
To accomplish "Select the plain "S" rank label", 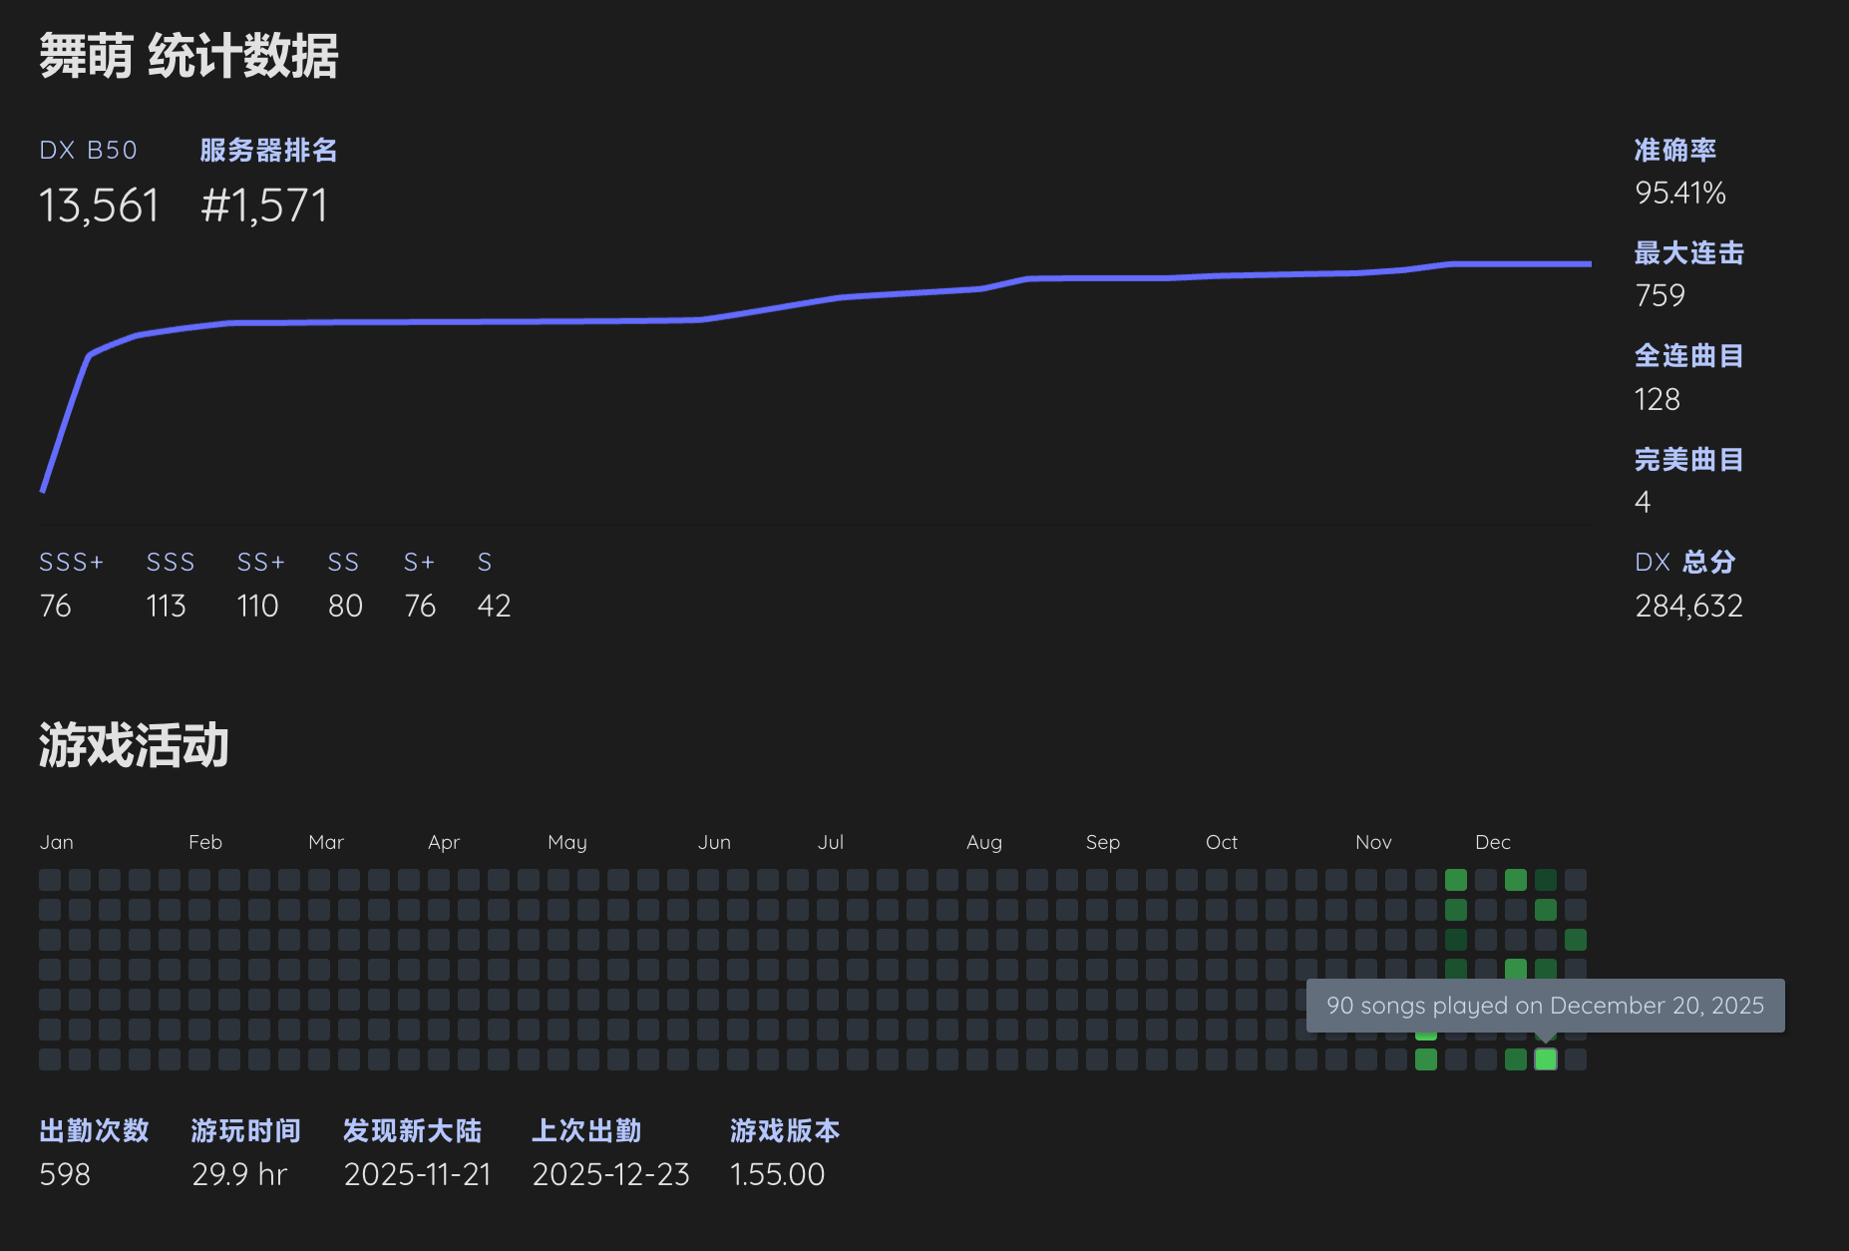I will tap(485, 562).
